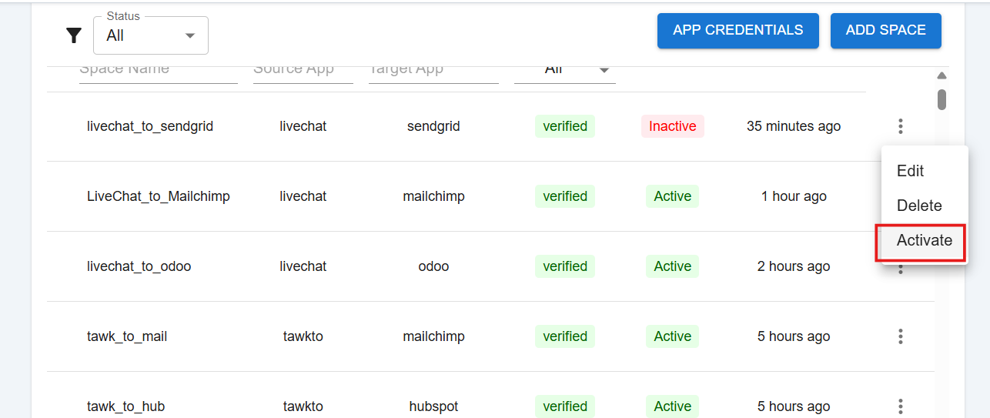Image resolution: width=990 pixels, height=418 pixels.
Task: Open the Status dropdown set to All
Action: tap(151, 35)
